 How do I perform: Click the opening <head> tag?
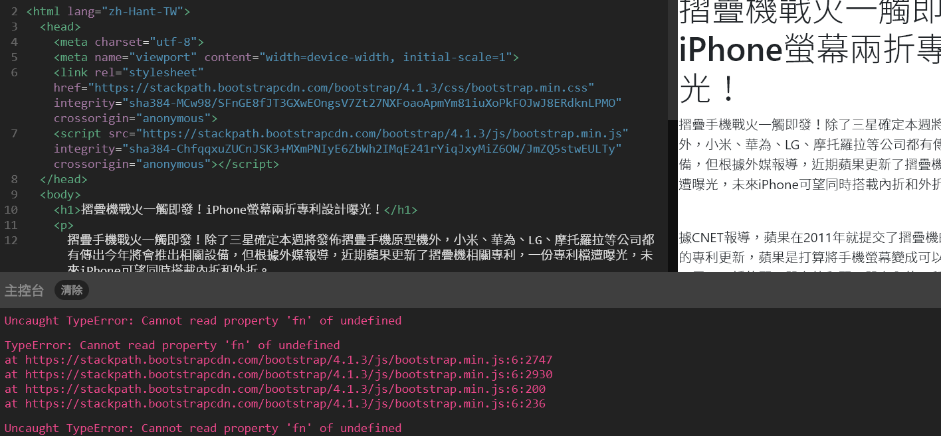pyautogui.click(x=60, y=27)
